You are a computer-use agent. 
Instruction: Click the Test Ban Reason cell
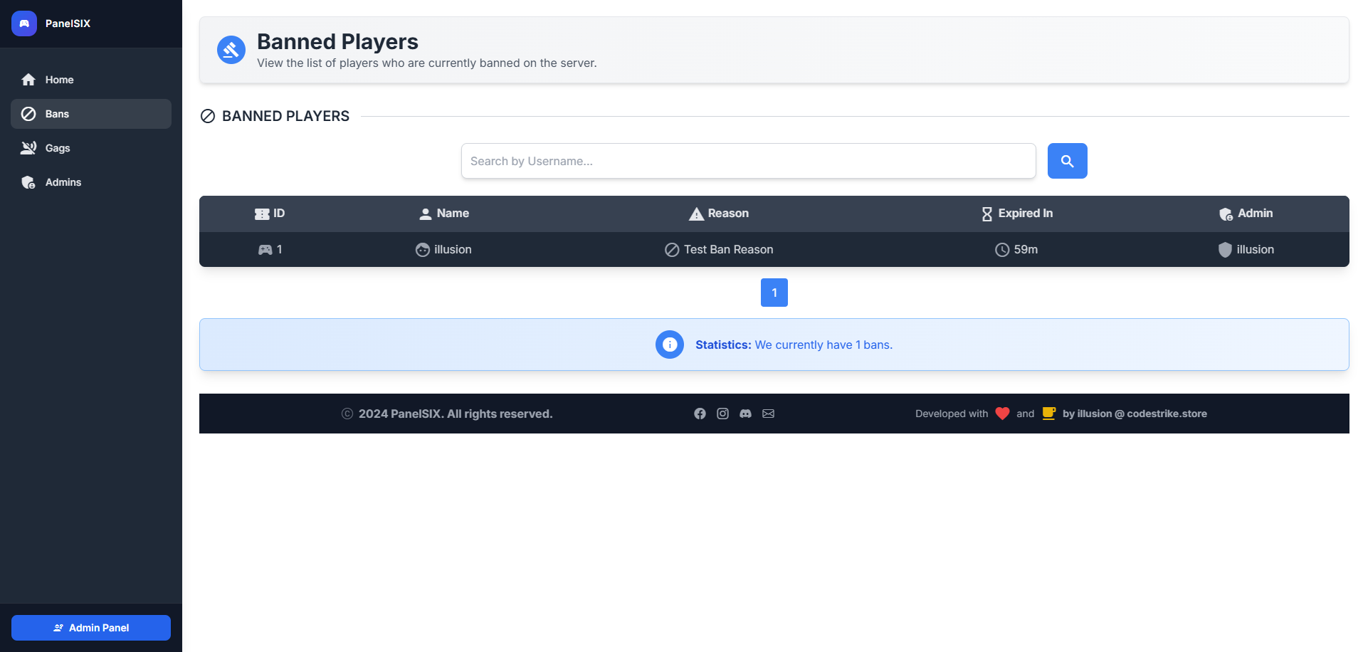coord(727,250)
